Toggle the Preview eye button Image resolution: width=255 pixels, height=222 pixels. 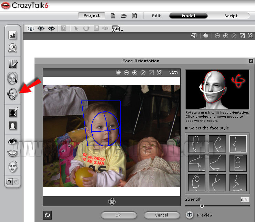[189, 215]
